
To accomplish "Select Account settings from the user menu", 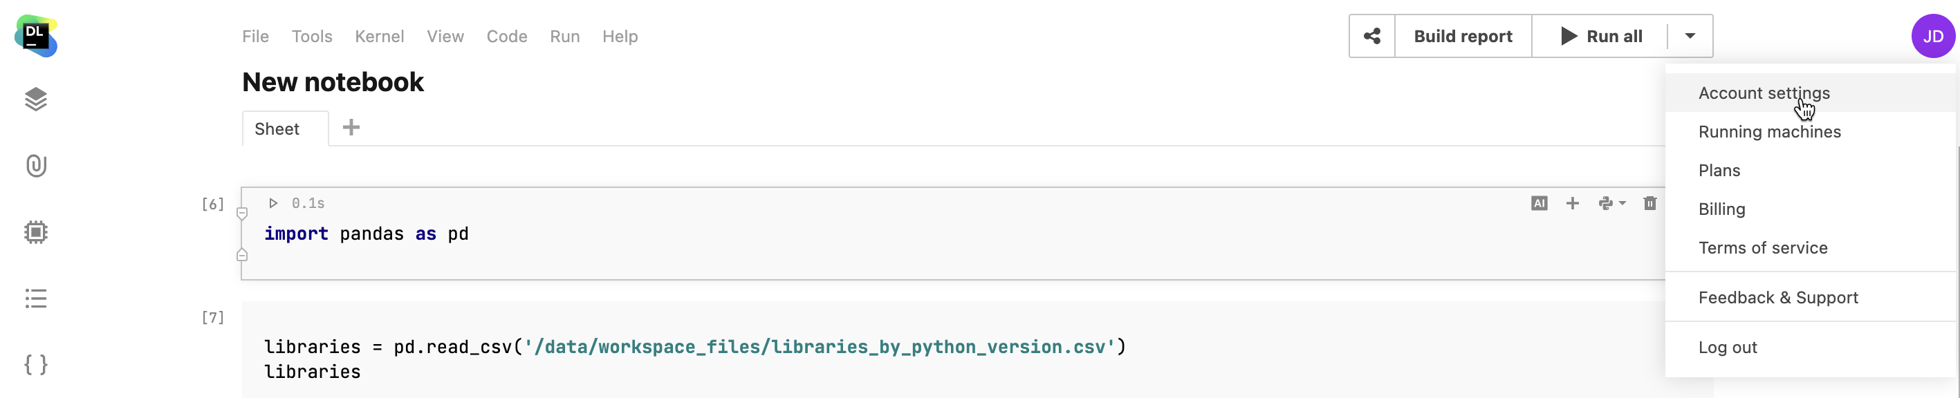I will 1764,93.
